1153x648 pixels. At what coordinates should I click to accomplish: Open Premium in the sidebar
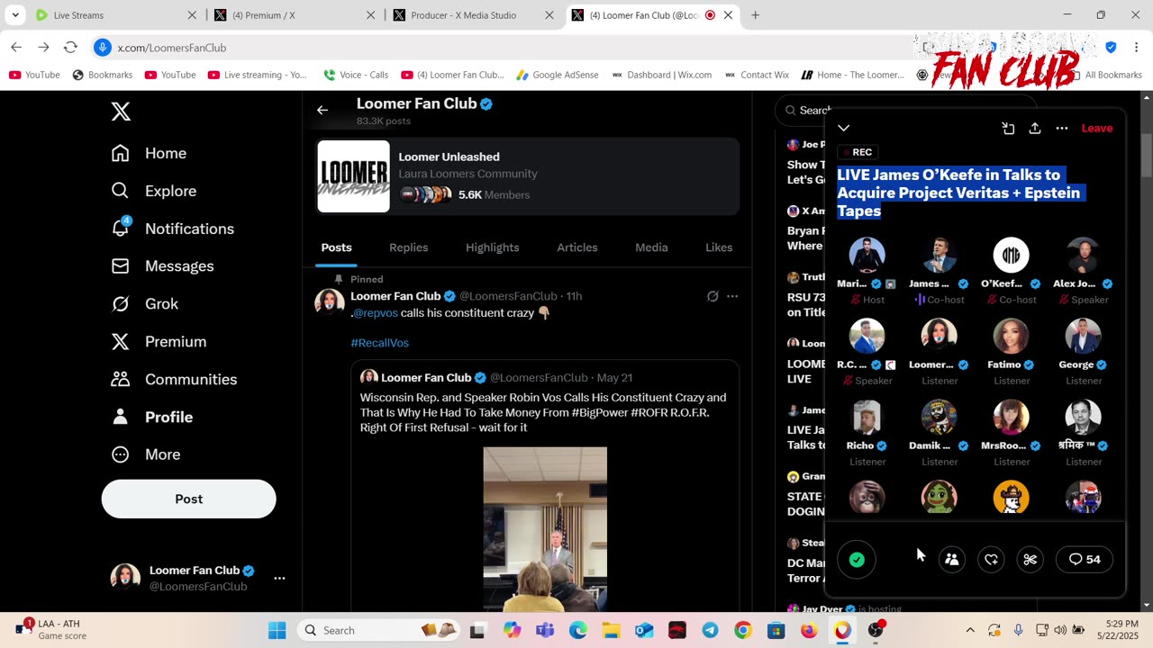click(x=159, y=342)
